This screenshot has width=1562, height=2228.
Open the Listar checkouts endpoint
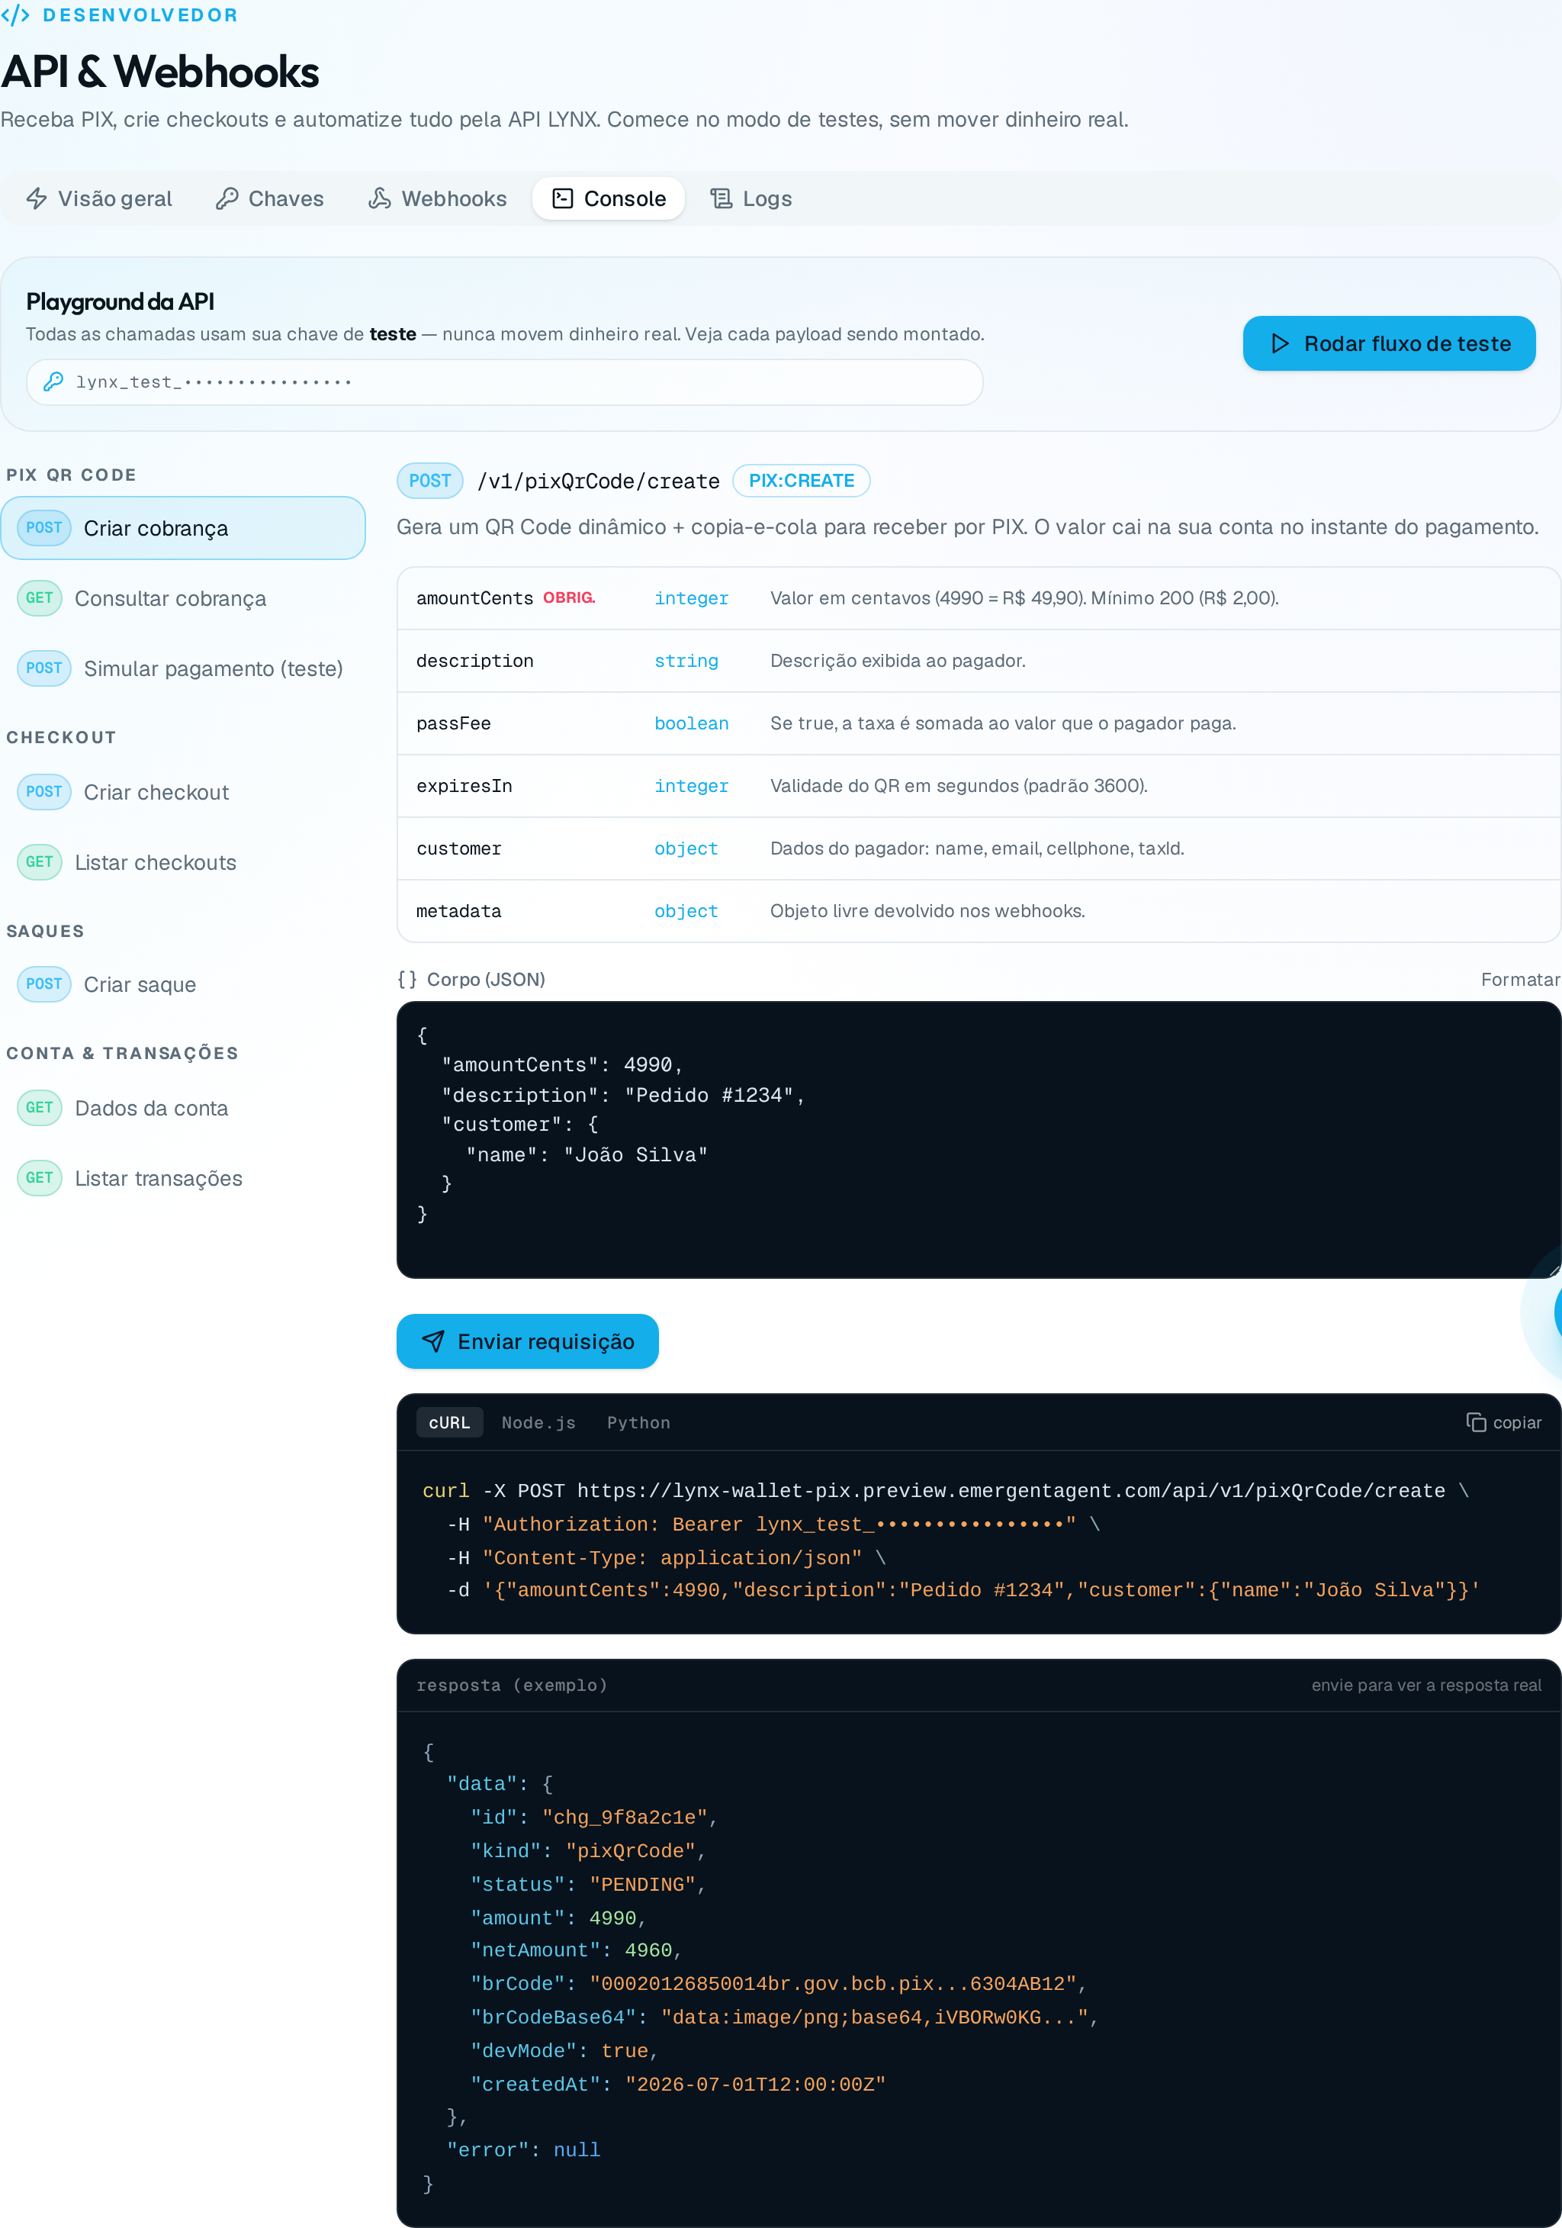(183, 863)
